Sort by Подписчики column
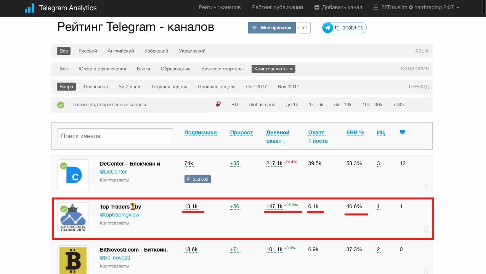The image size is (486, 274). [x=200, y=132]
